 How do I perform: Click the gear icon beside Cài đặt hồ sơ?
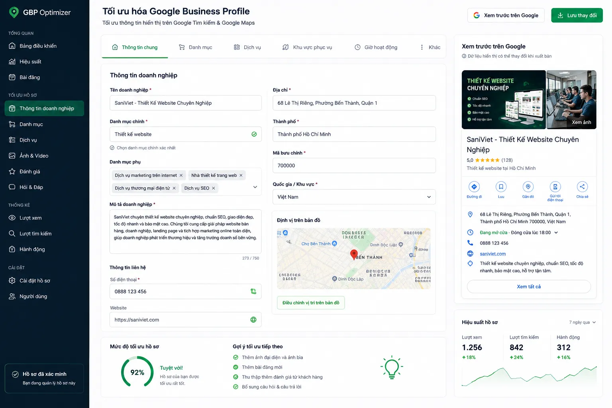(x=12, y=280)
